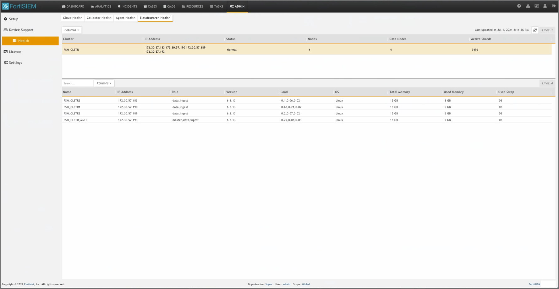This screenshot has width=559, height=289.
Task: Open Setup in the sidebar
Action: click(x=11, y=19)
